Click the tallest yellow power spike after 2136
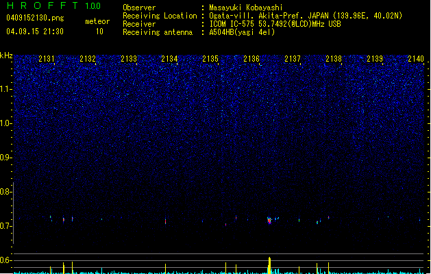The image size is (431, 274). coord(269,266)
